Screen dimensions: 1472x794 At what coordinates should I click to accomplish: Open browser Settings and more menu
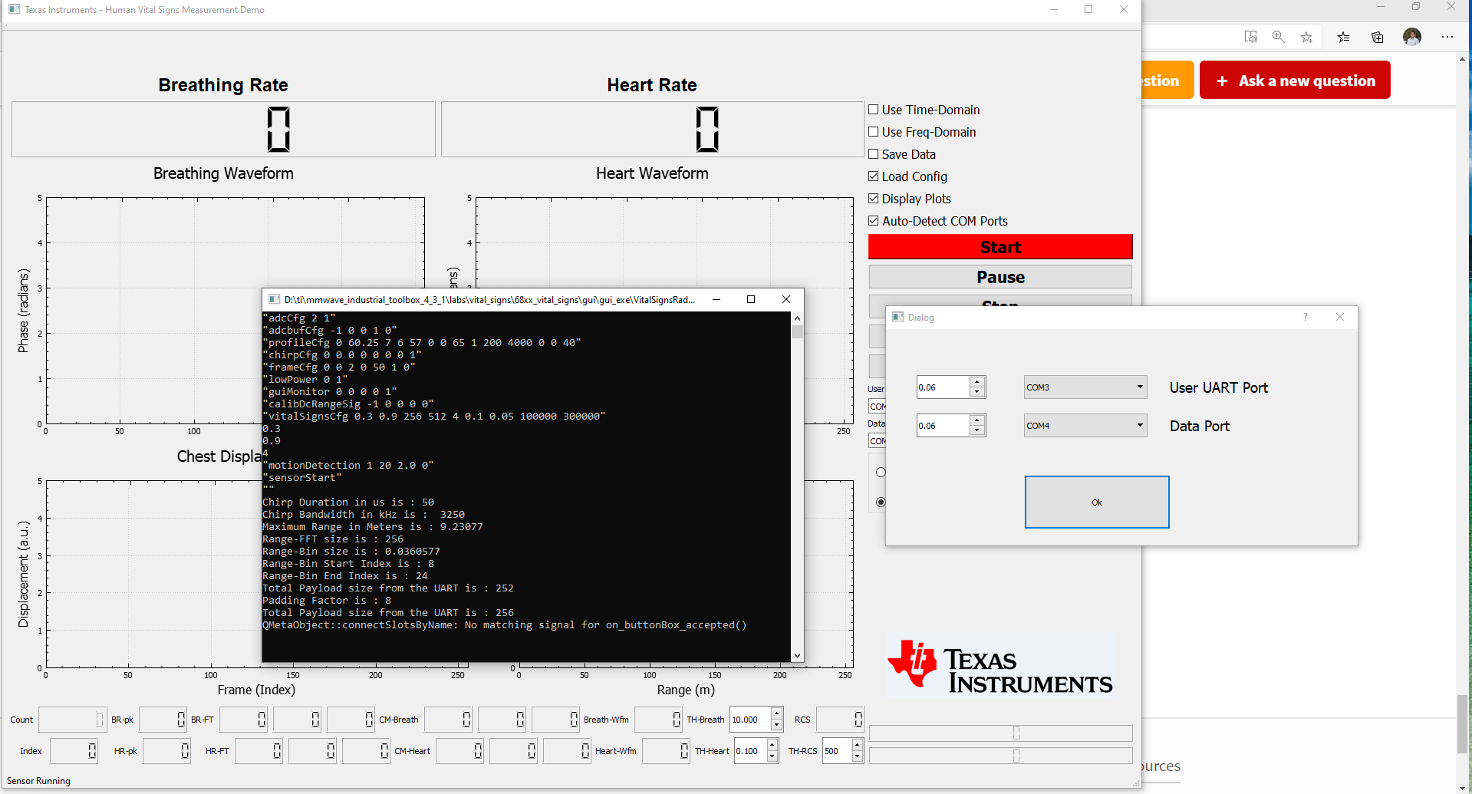pos(1447,37)
